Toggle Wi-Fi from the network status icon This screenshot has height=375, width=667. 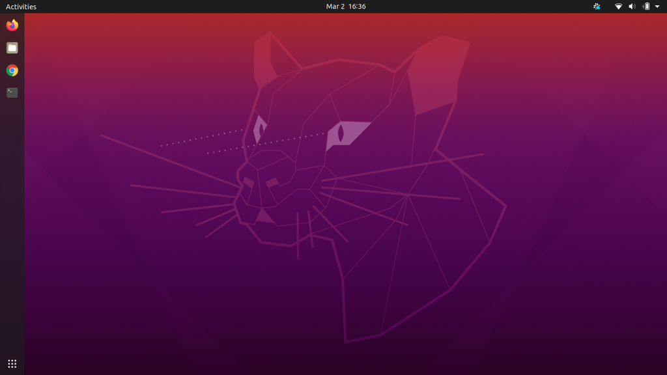click(617, 6)
